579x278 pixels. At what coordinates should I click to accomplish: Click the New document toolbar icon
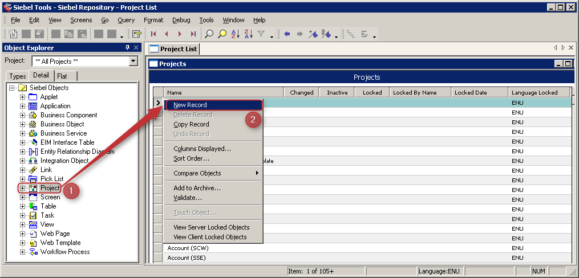(x=13, y=34)
